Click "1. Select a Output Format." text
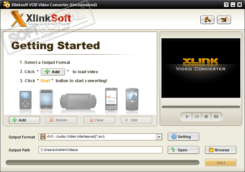Screen dimensions: 245x172 pos(45,63)
